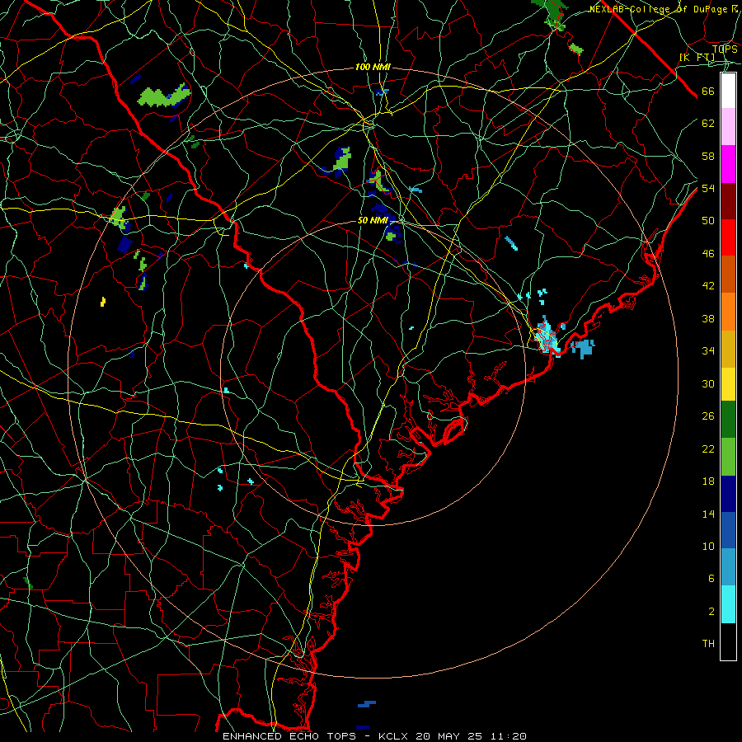Click the dark orange legend swatch

[x=728, y=274]
